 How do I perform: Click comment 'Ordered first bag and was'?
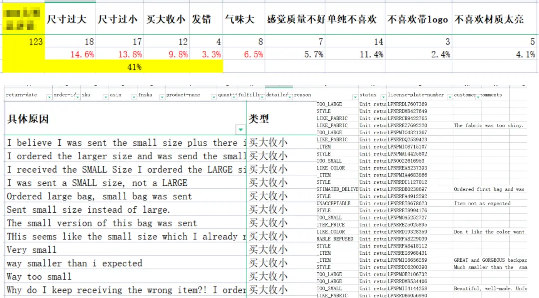[x=489, y=189]
